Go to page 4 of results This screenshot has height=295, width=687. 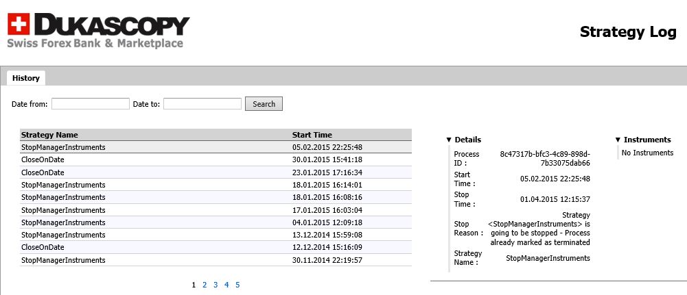[226, 285]
